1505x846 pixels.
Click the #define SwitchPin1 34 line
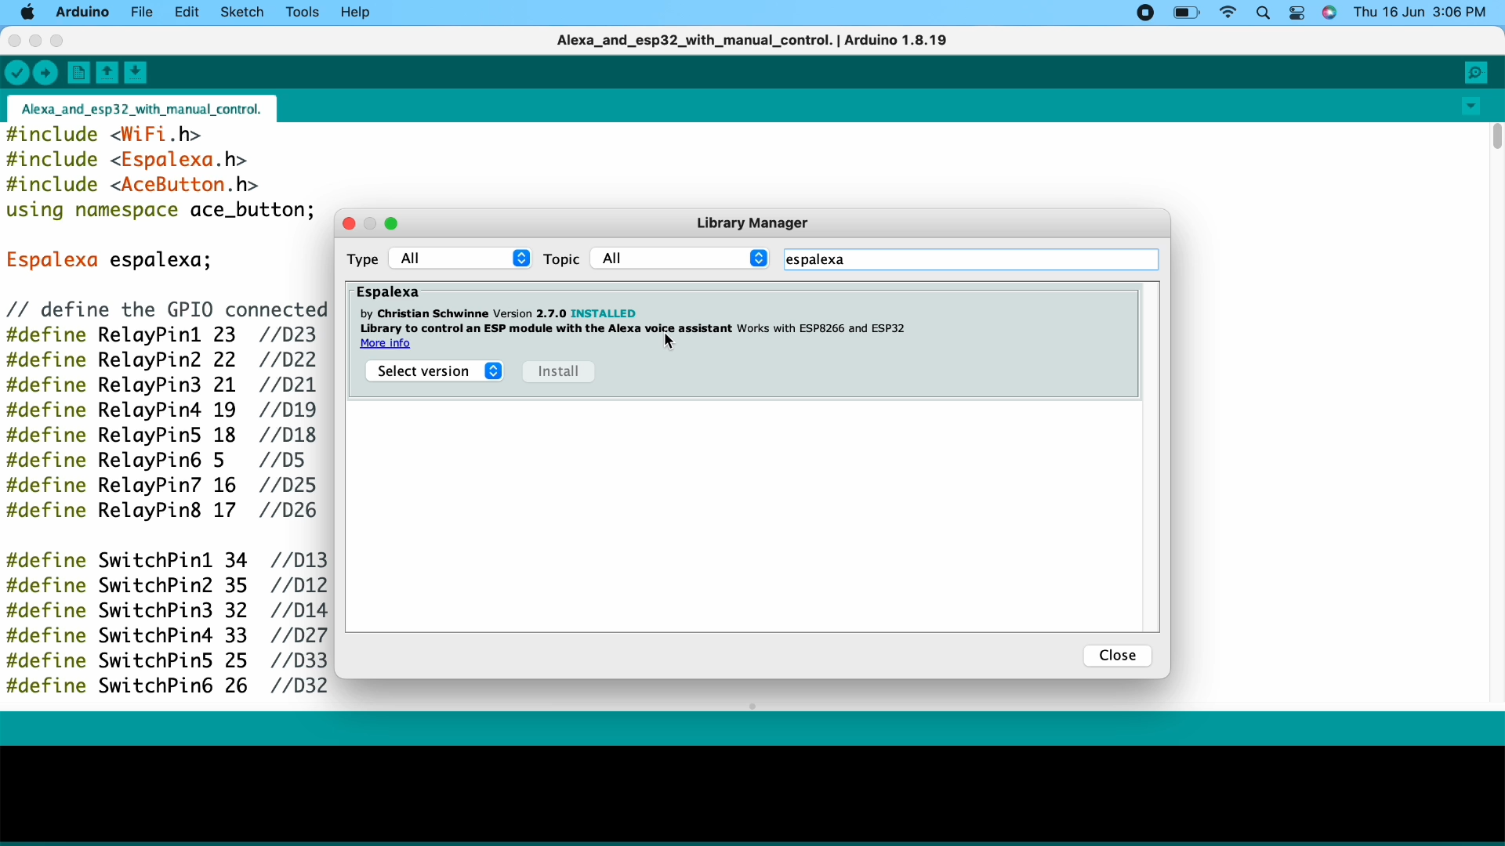pyautogui.click(x=167, y=562)
